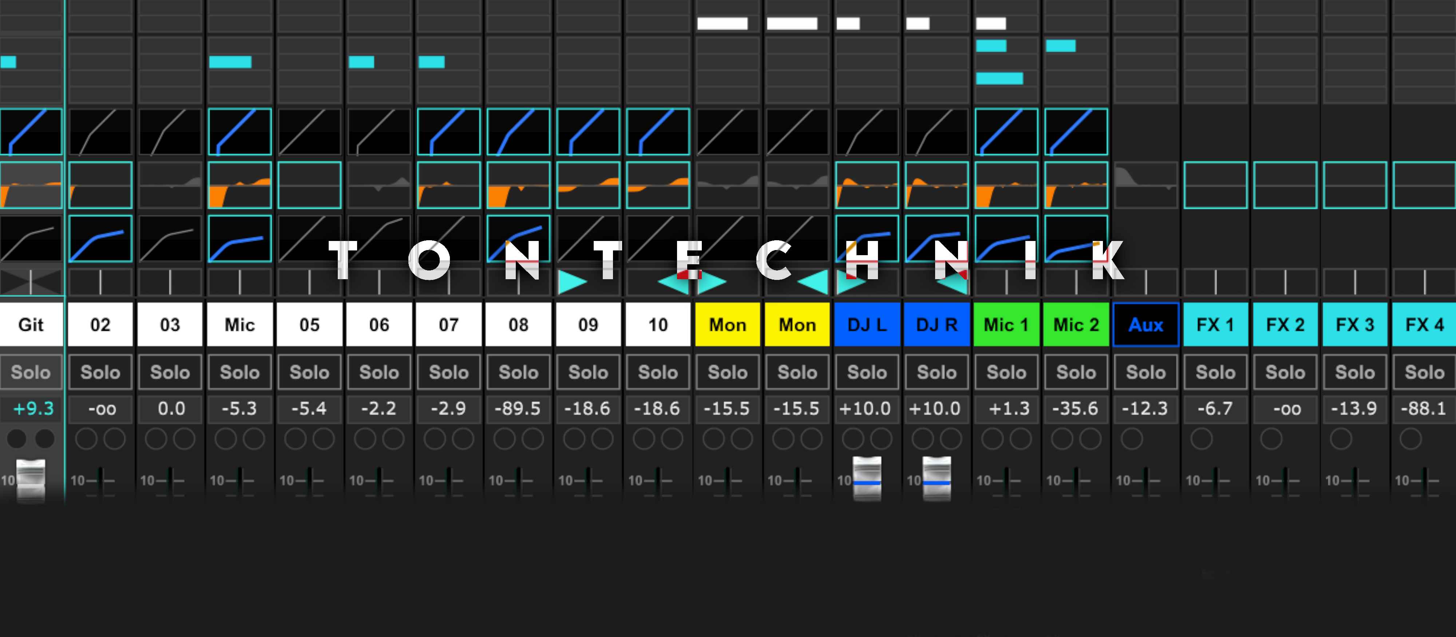Click the lower cyan send block on Mic 1
This screenshot has height=637, width=1456.
tap(999, 79)
